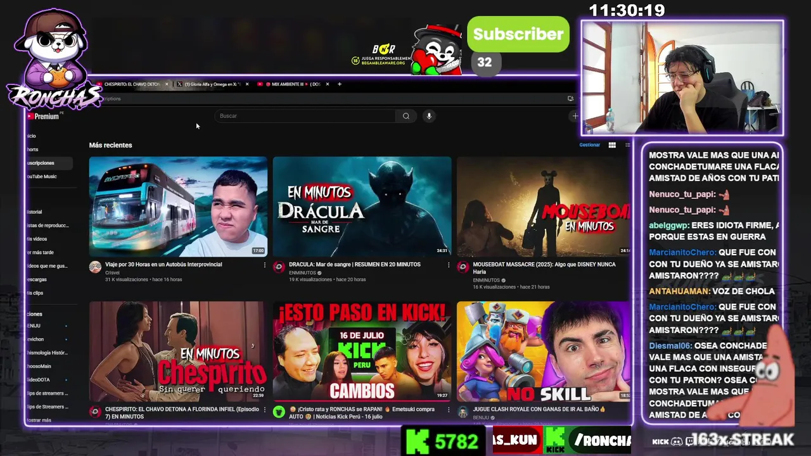Screen dimensions: 811x456
Task: Click Más recientes heading
Action: 110,146
